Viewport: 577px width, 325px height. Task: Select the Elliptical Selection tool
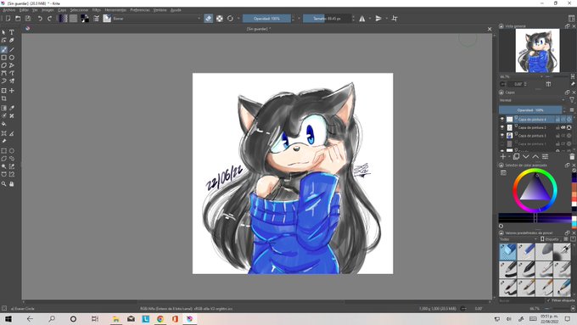(x=12, y=151)
